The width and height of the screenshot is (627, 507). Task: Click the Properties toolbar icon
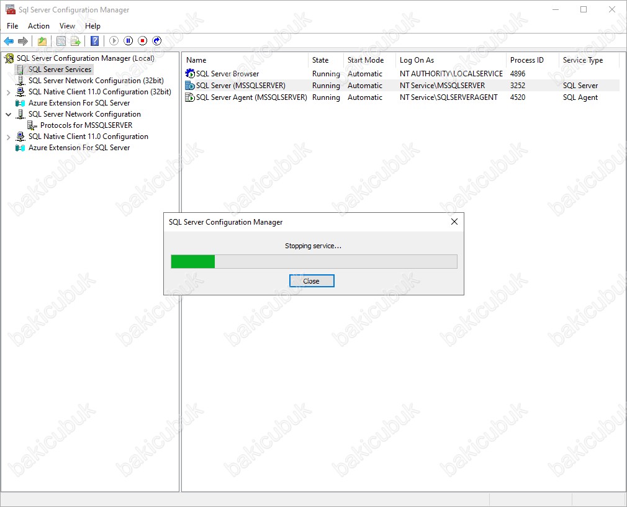coord(61,41)
